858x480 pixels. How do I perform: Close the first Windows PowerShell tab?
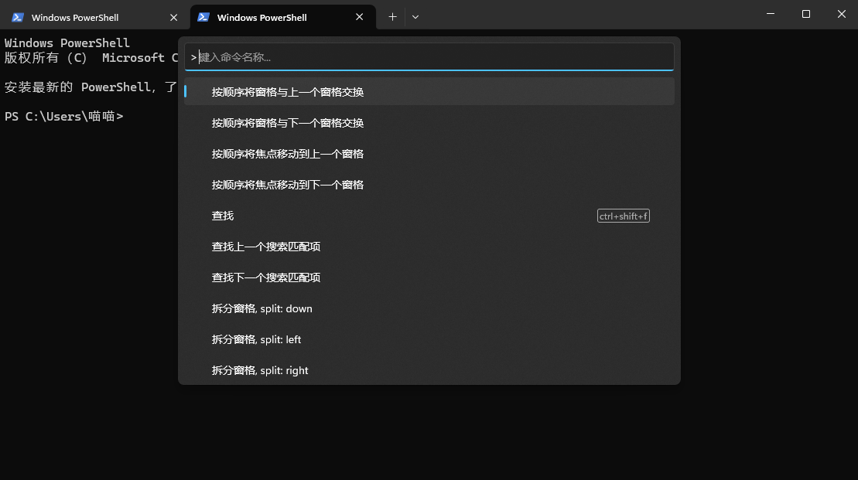(x=173, y=17)
